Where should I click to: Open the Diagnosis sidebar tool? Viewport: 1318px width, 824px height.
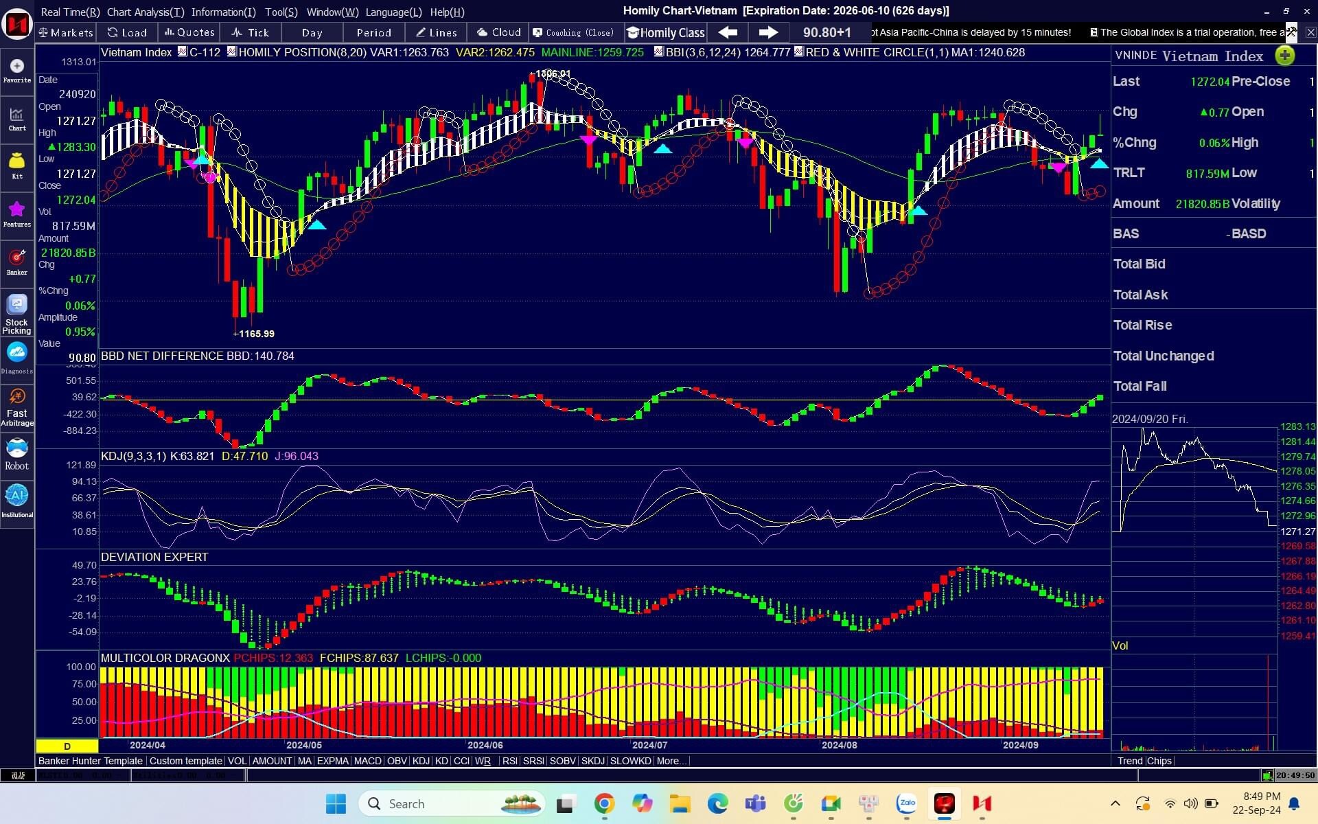coord(17,359)
